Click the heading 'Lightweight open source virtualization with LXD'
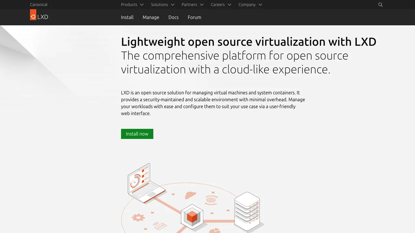Image resolution: width=415 pixels, height=233 pixels. [249, 41]
